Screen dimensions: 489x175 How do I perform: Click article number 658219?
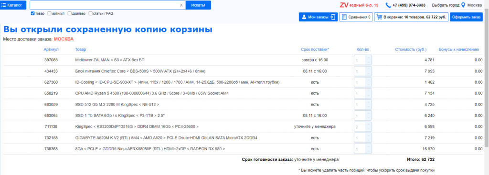point(51,93)
